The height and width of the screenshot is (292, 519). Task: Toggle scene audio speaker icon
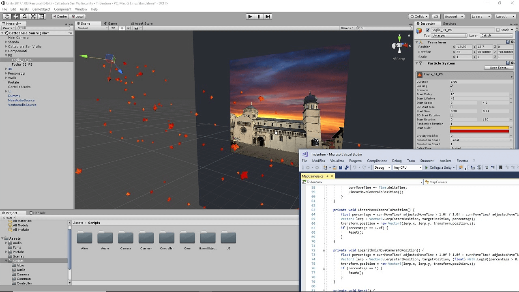(x=129, y=28)
